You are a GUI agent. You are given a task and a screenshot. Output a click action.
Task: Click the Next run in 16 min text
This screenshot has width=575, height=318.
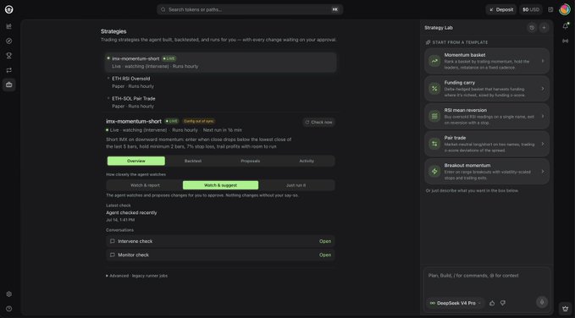click(222, 130)
